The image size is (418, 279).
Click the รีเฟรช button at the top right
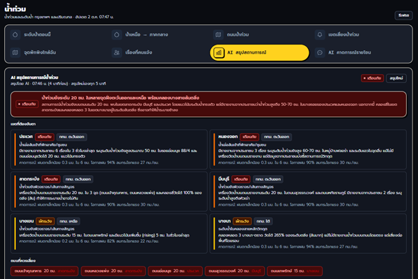403,15
